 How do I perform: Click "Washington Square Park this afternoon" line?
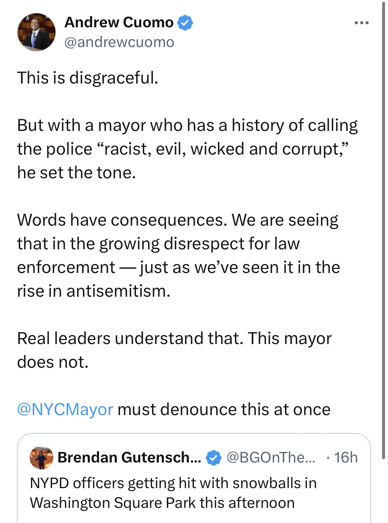click(x=162, y=503)
